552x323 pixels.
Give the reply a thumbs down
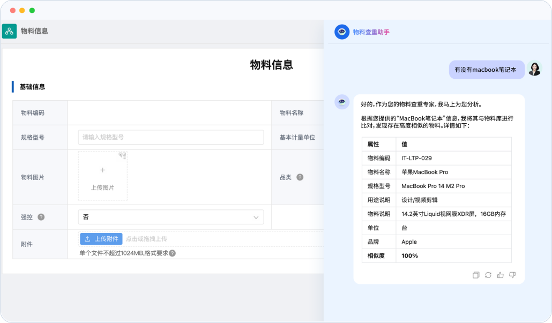click(512, 275)
